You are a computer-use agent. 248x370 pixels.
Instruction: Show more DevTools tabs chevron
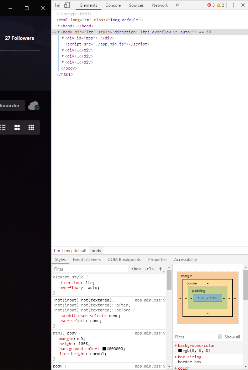pos(177,5)
